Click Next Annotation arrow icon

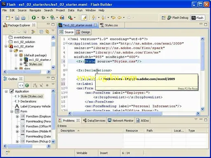click(x=94, y=18)
